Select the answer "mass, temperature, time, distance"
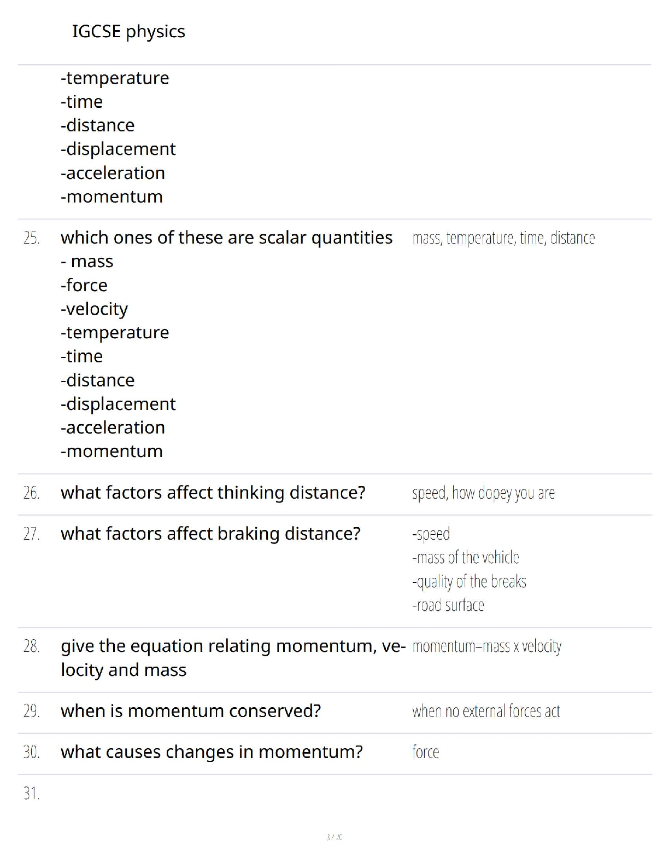This screenshot has height=867, width=669. pos(503,238)
